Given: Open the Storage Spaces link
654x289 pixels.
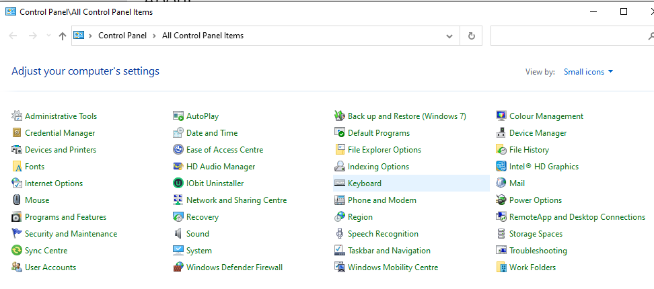Looking at the screenshot, I should tap(536, 234).
